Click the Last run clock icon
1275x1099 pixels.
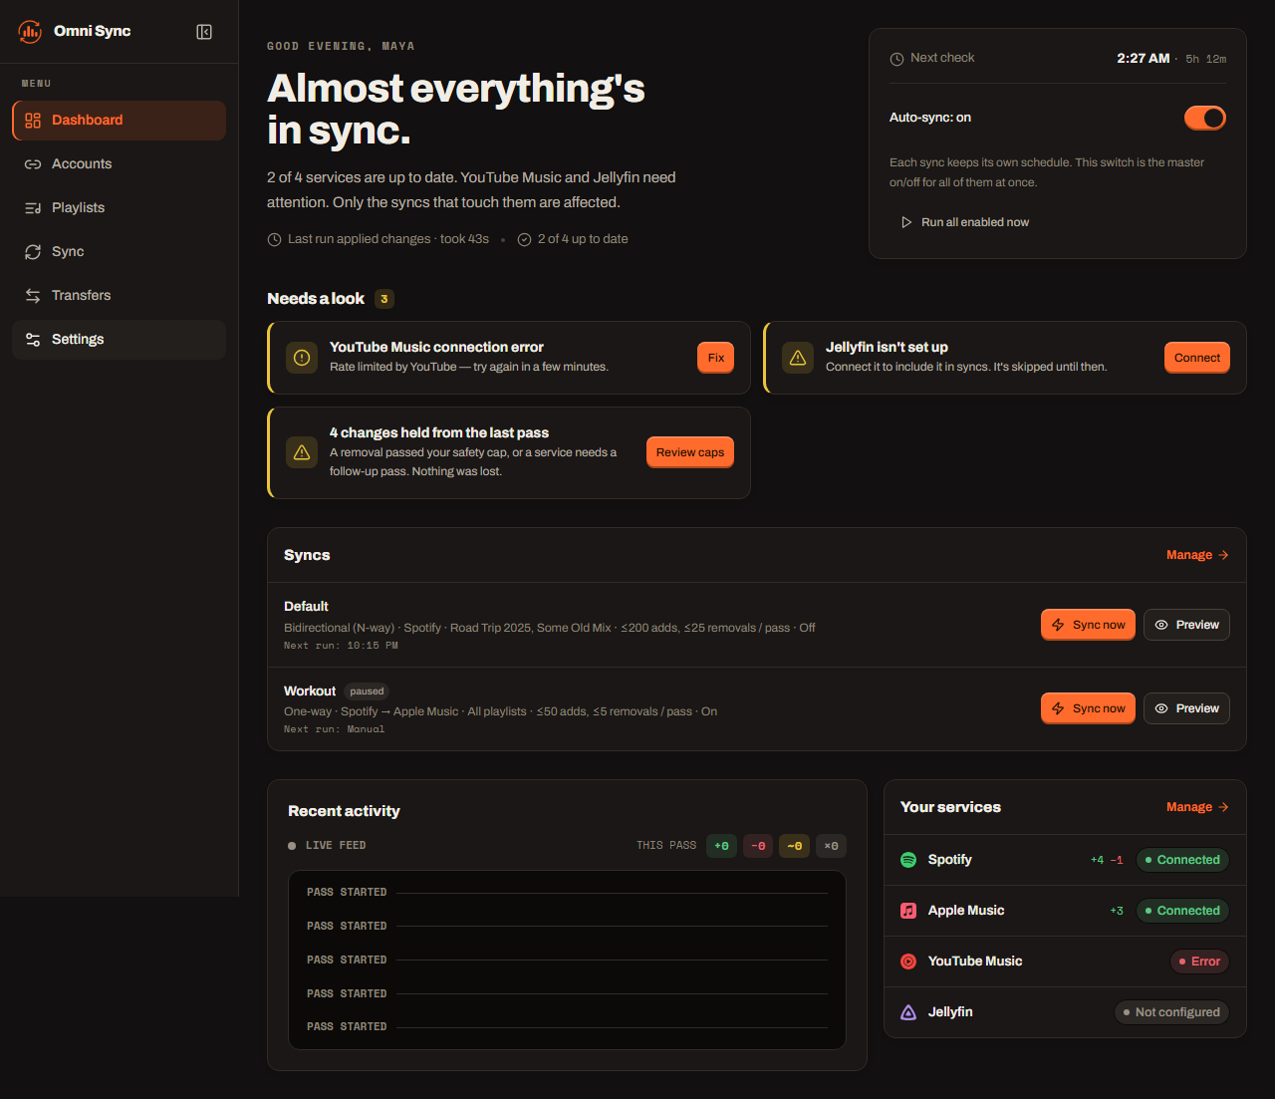[x=274, y=239]
